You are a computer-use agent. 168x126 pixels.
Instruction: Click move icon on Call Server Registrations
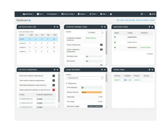click(54, 70)
